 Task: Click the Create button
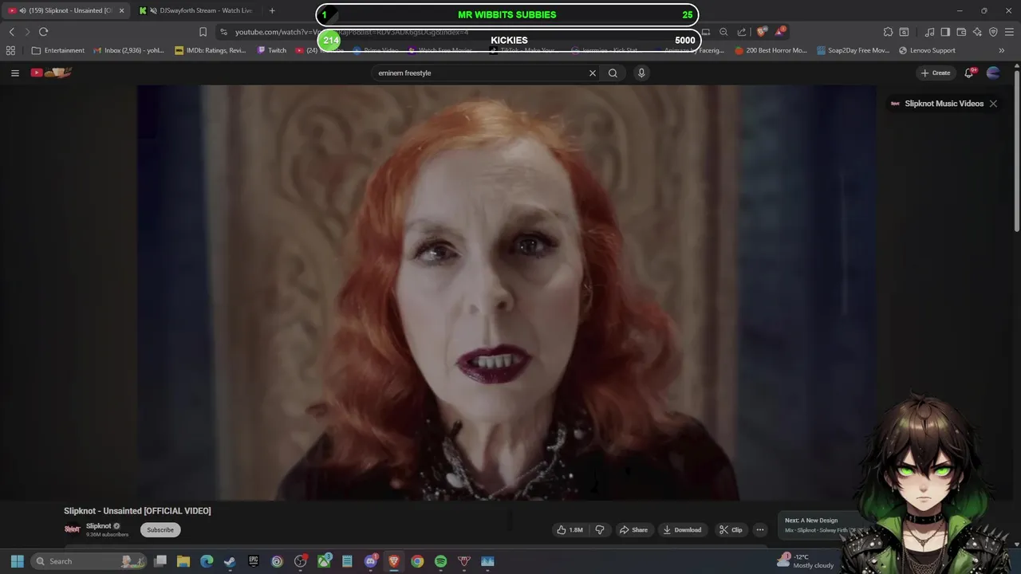tap(936, 73)
